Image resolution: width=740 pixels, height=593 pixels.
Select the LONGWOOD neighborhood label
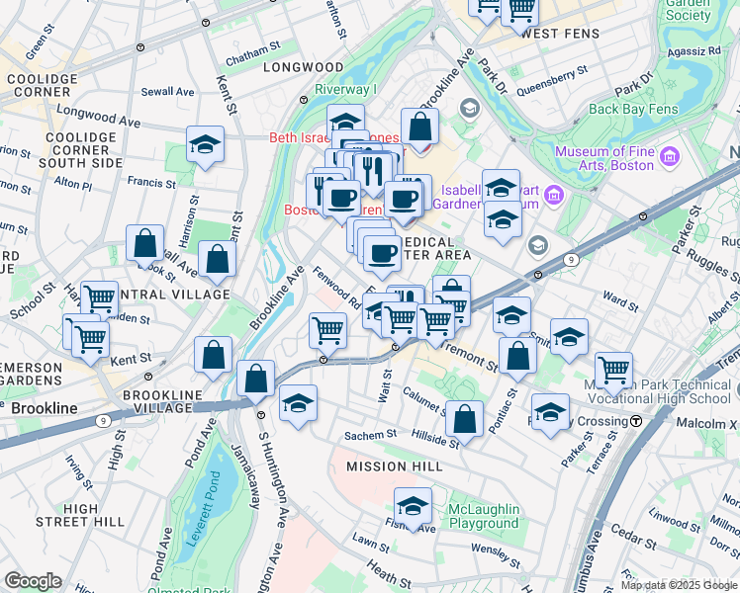click(304, 67)
